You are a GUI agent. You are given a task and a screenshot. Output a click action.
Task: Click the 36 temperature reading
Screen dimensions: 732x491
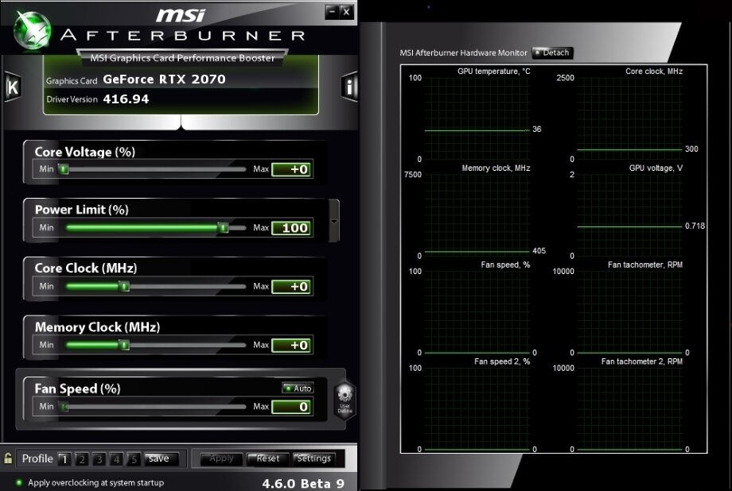537,130
